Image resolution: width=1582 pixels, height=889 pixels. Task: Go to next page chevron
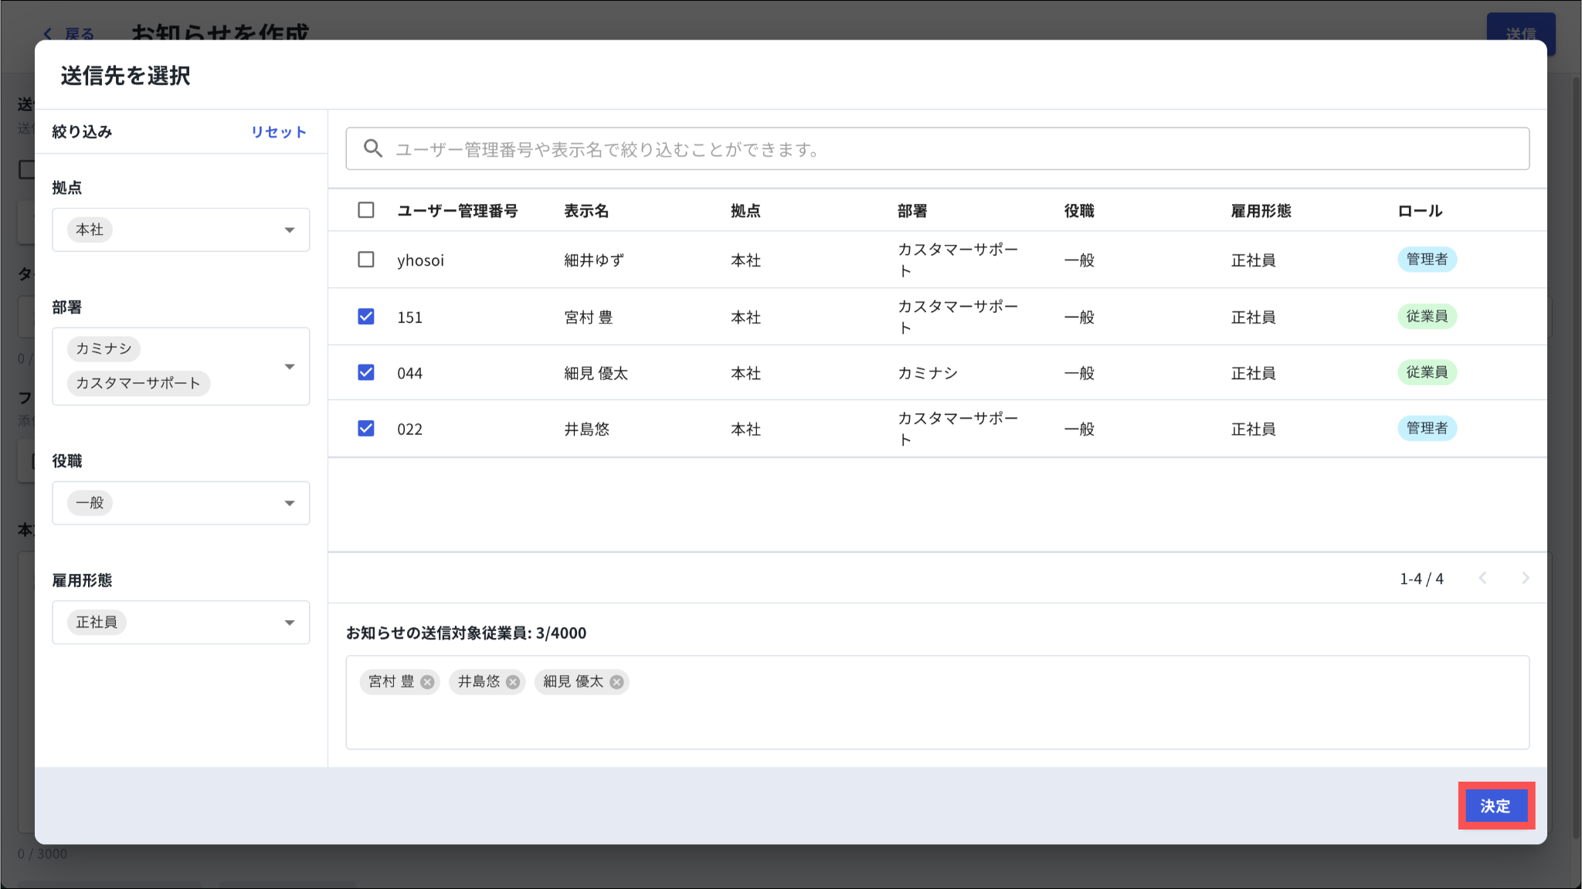point(1525,579)
